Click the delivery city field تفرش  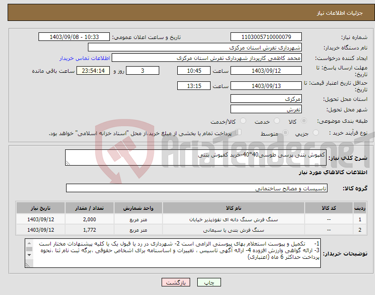coord(266,109)
